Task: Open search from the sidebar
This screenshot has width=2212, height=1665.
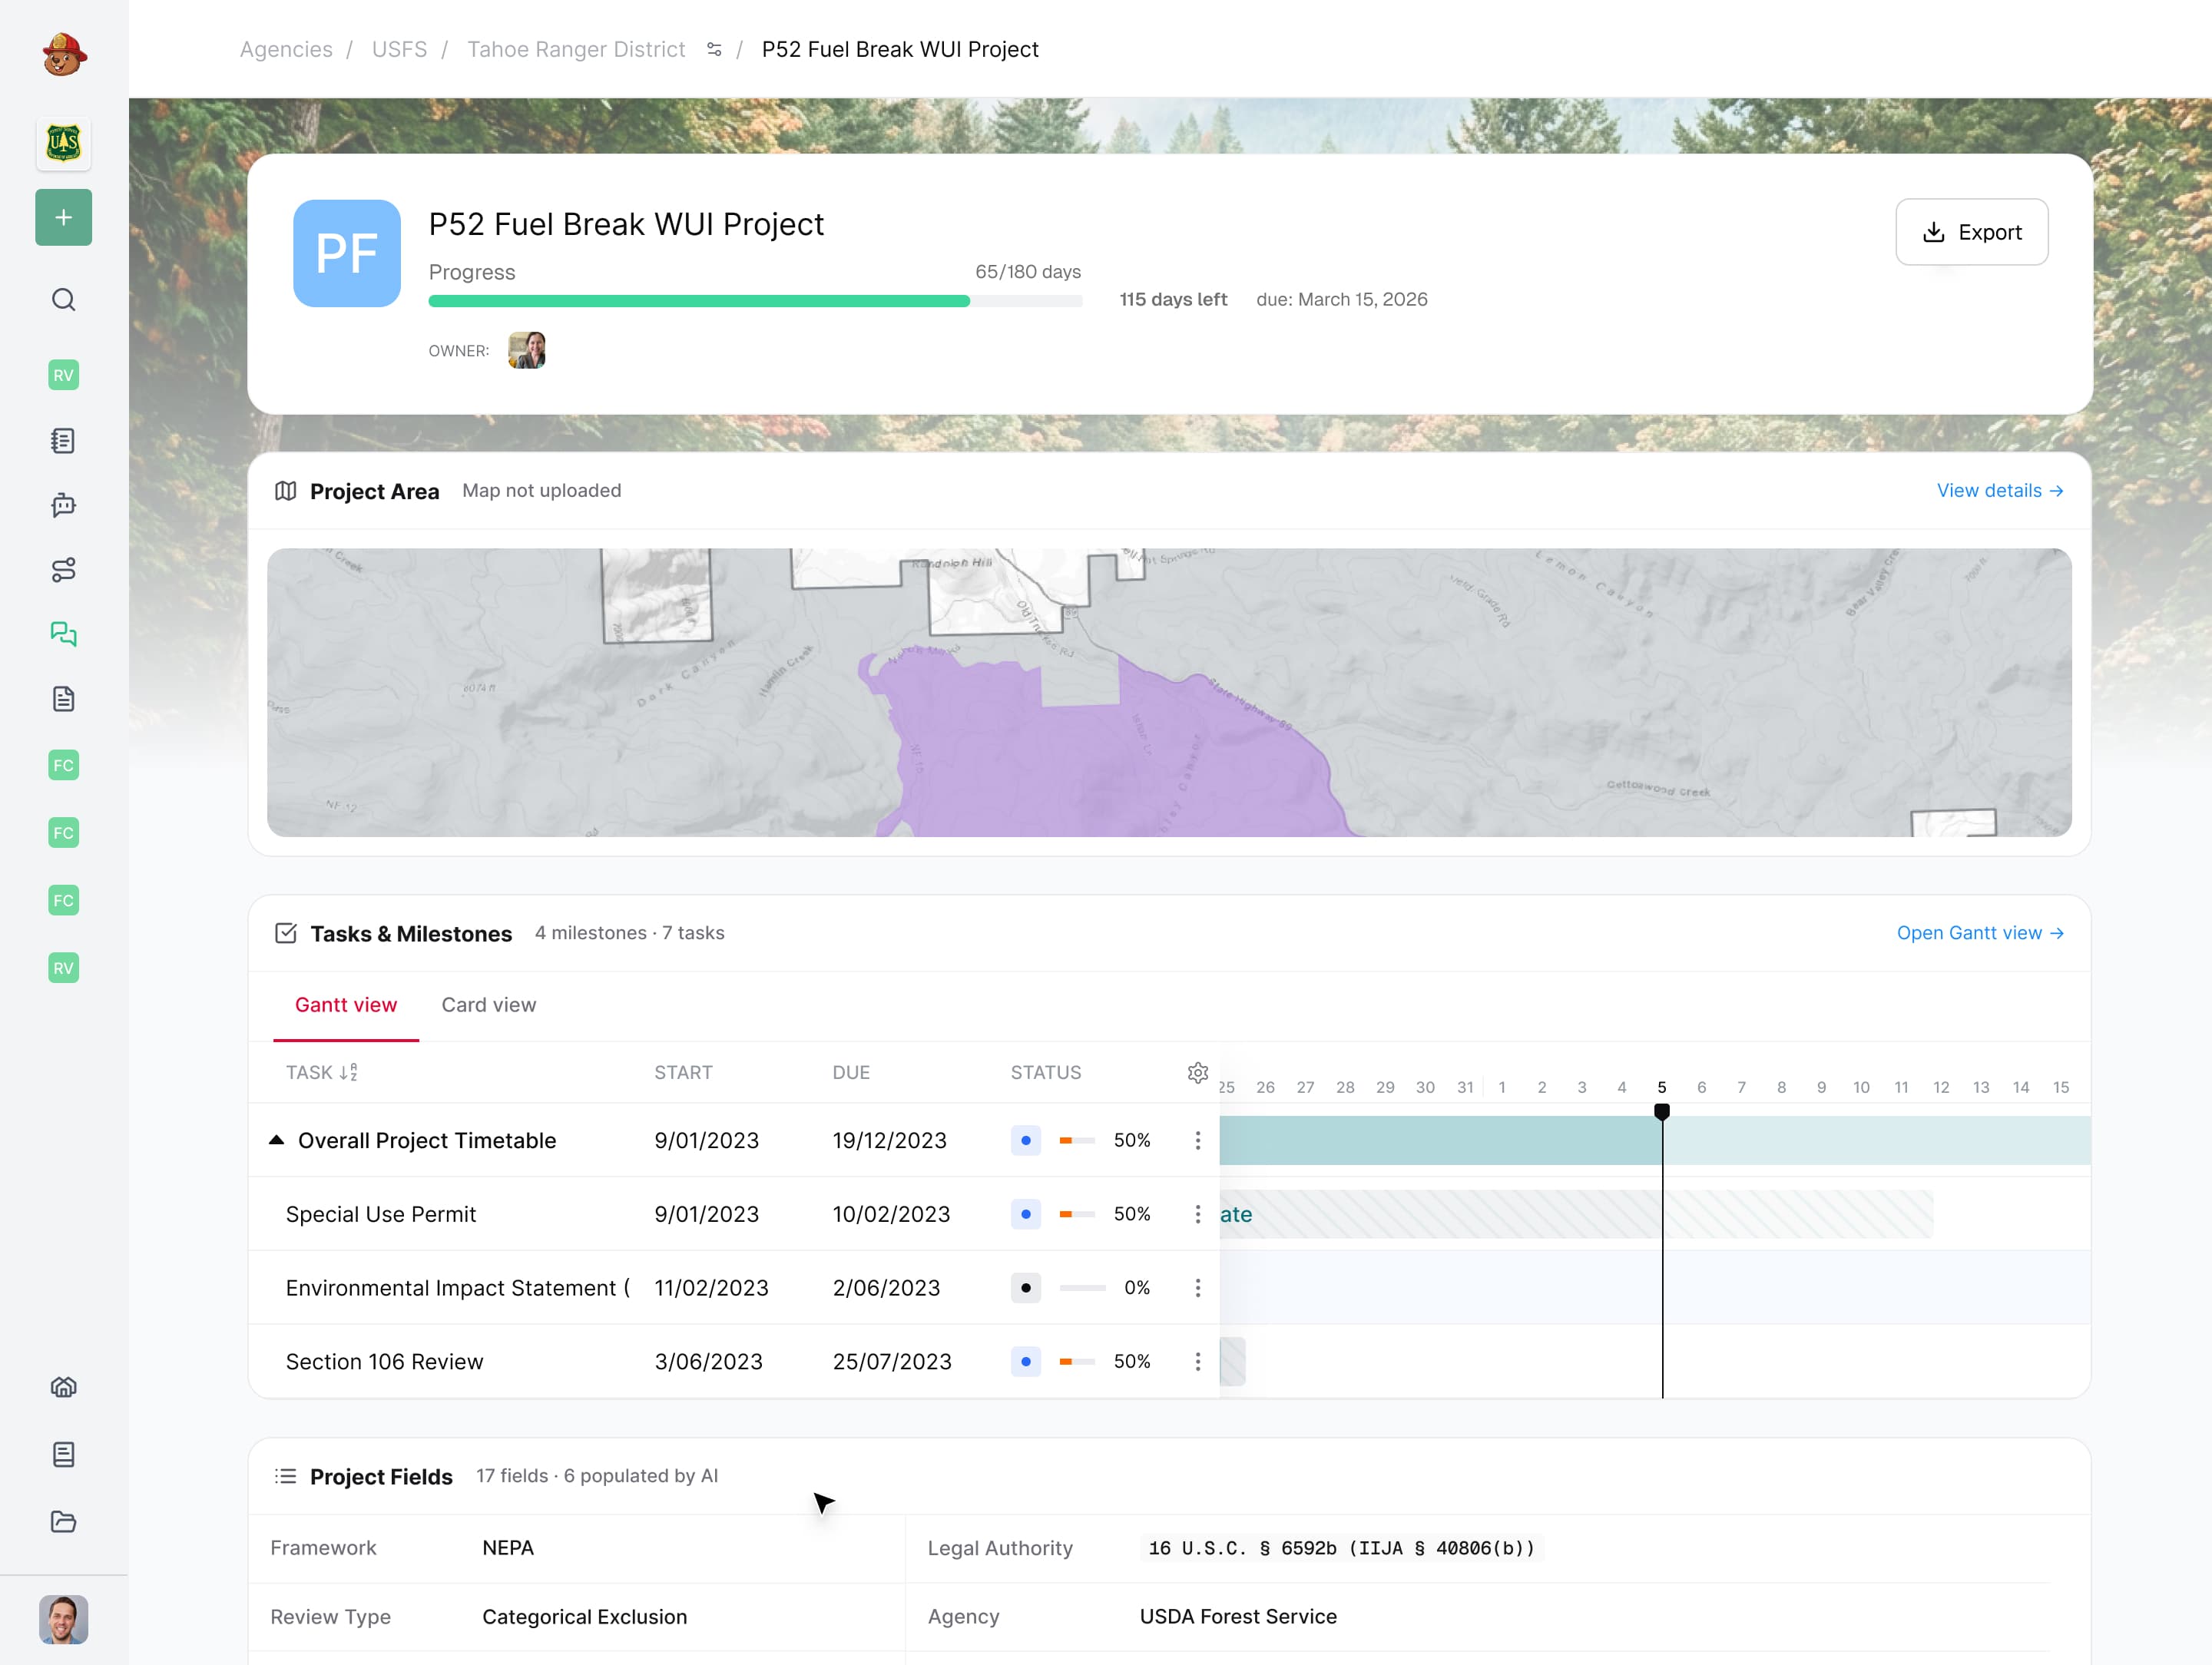Action: tap(64, 300)
